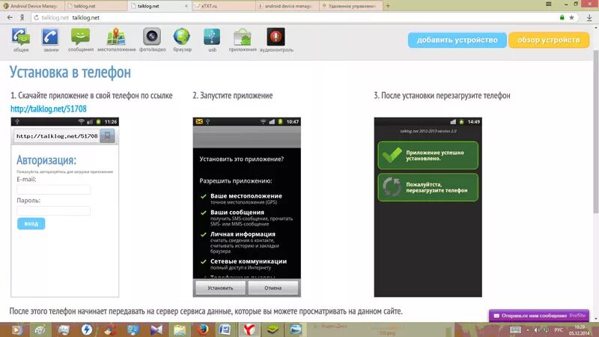
Task: Open the общее section icon
Action: coord(21,40)
